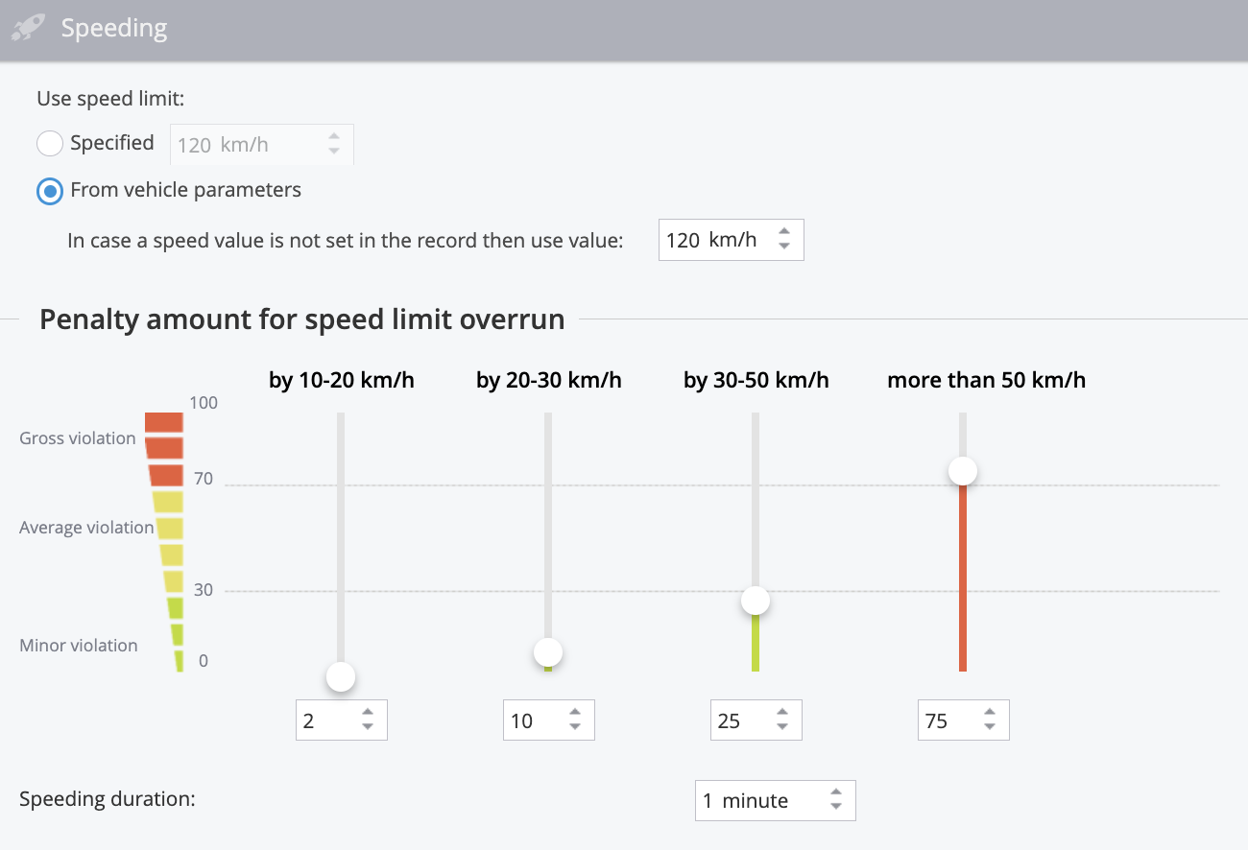The image size is (1248, 850).
Task: Decrease the default 120 km/h fallback speed value
Action: point(784,247)
